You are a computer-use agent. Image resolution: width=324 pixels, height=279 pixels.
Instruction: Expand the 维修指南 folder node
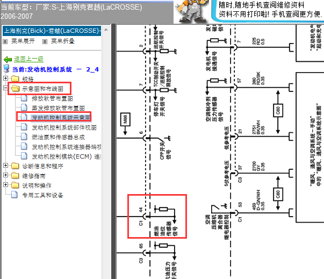tap(5, 175)
